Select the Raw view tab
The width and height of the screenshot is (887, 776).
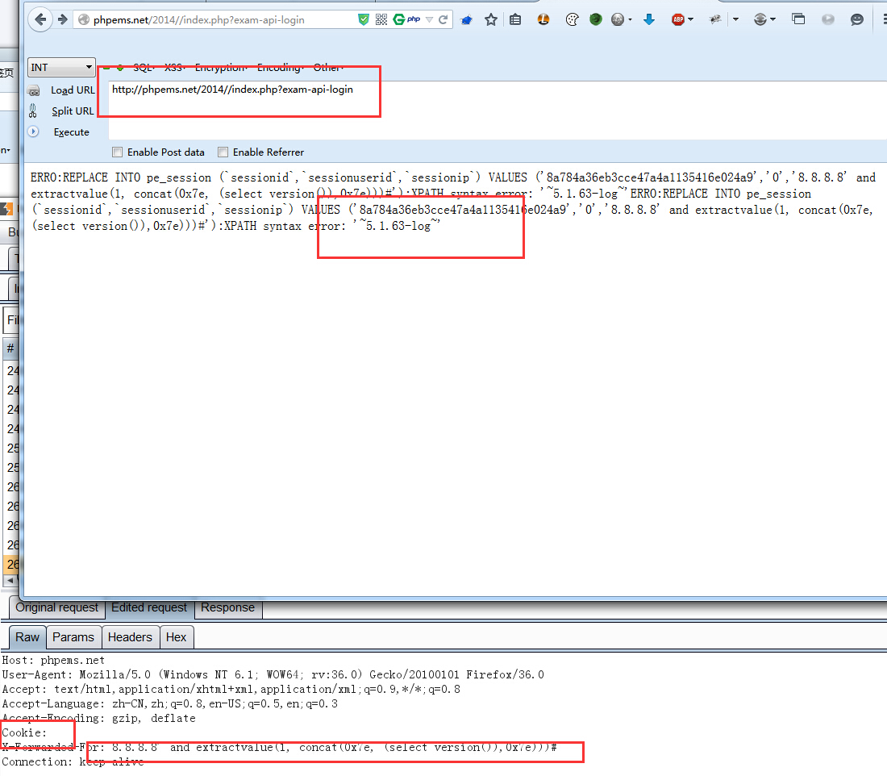click(27, 637)
